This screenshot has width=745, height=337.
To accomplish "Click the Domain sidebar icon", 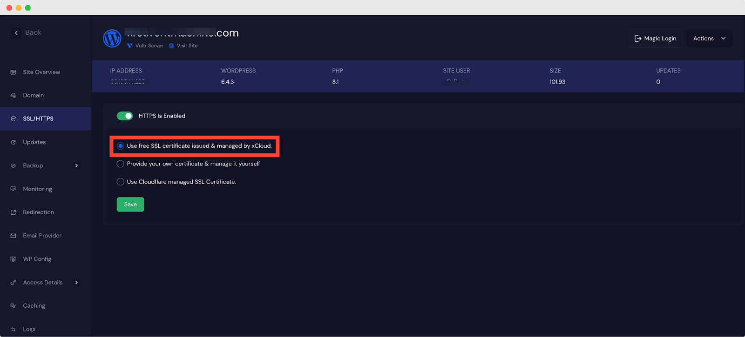I will [x=13, y=95].
